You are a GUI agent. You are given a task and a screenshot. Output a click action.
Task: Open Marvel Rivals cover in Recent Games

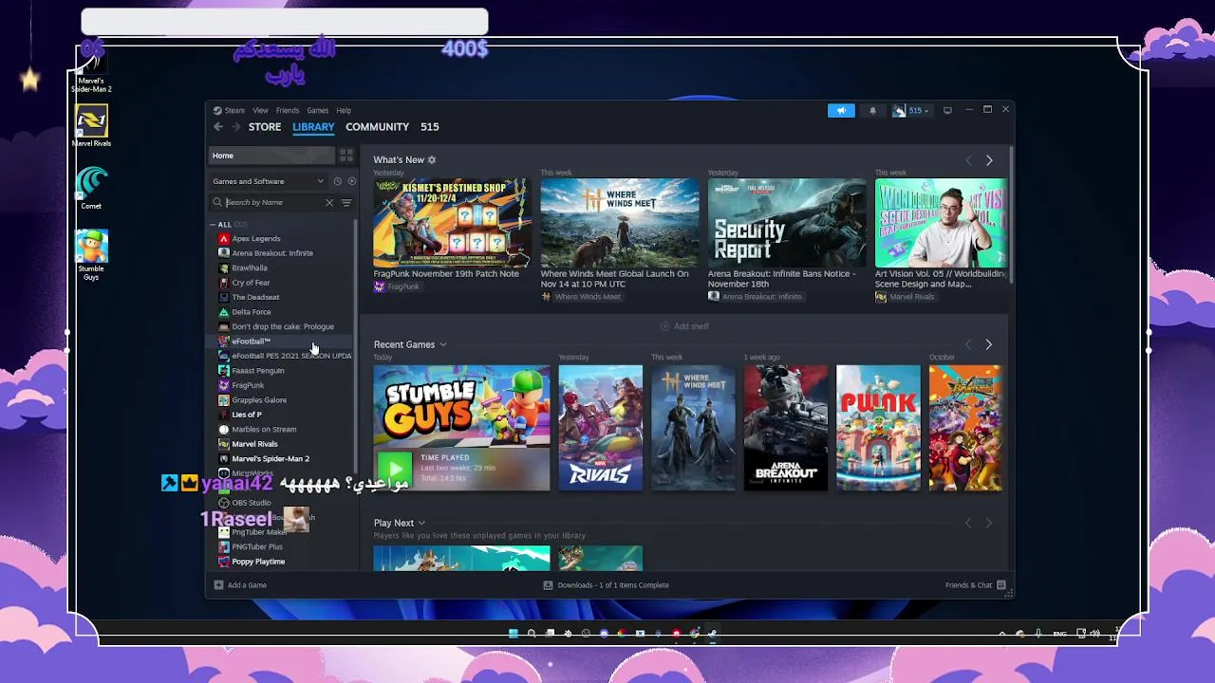[601, 428]
